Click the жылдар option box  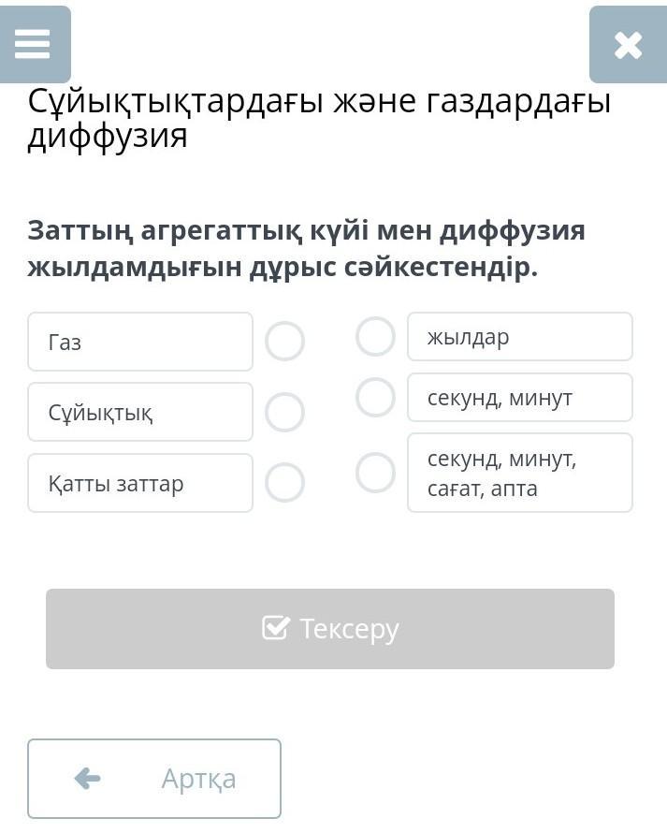520,337
